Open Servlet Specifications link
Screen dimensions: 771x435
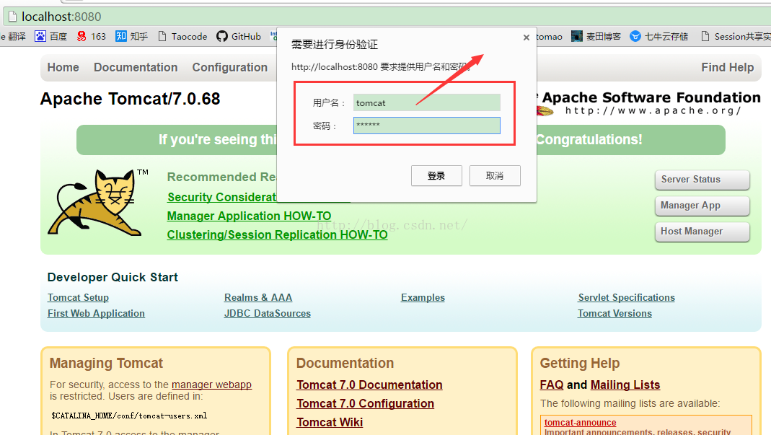point(627,298)
